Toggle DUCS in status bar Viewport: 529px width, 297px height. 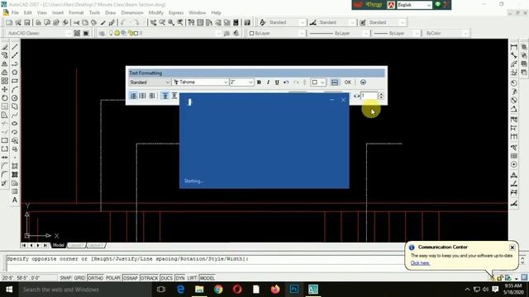click(167, 278)
